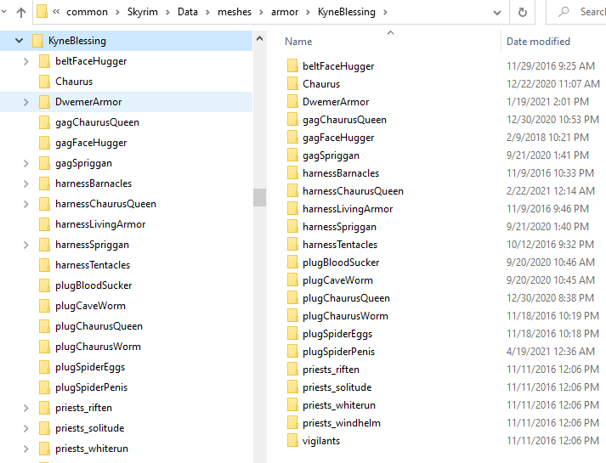Select harnessTentacles in navigation tree

click(x=93, y=265)
